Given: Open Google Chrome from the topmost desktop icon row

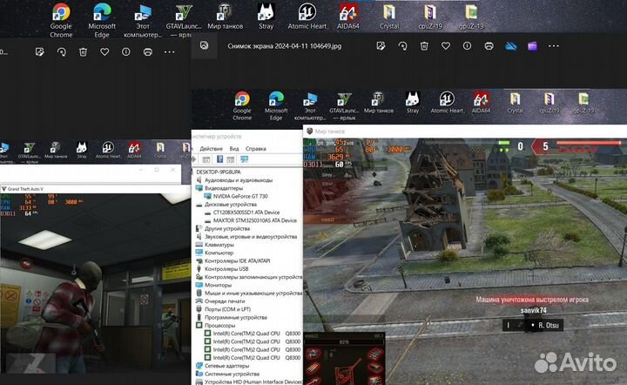Looking at the screenshot, I should click(x=61, y=20).
